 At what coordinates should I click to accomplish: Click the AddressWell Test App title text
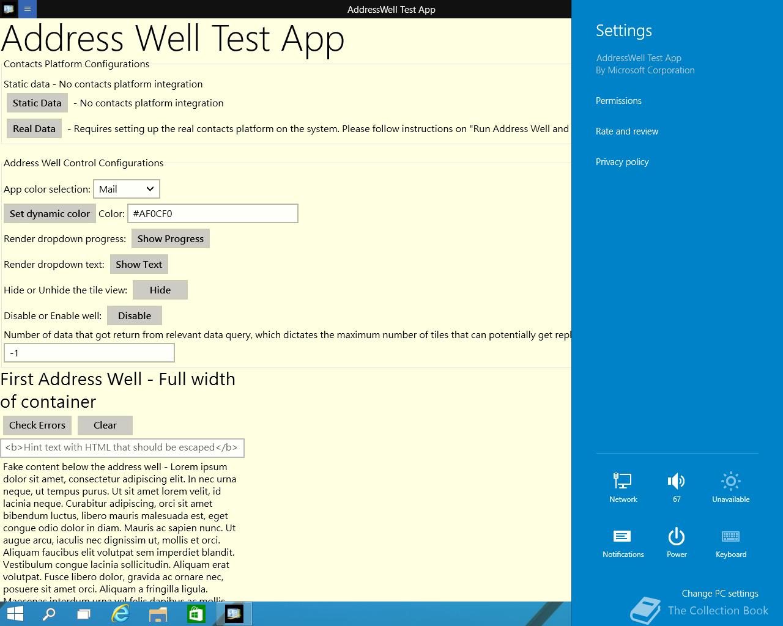[x=391, y=9]
